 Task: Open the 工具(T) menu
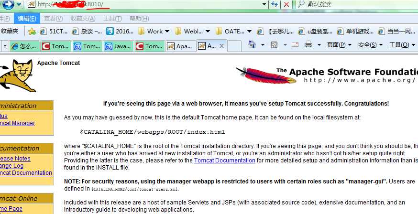click(x=112, y=19)
